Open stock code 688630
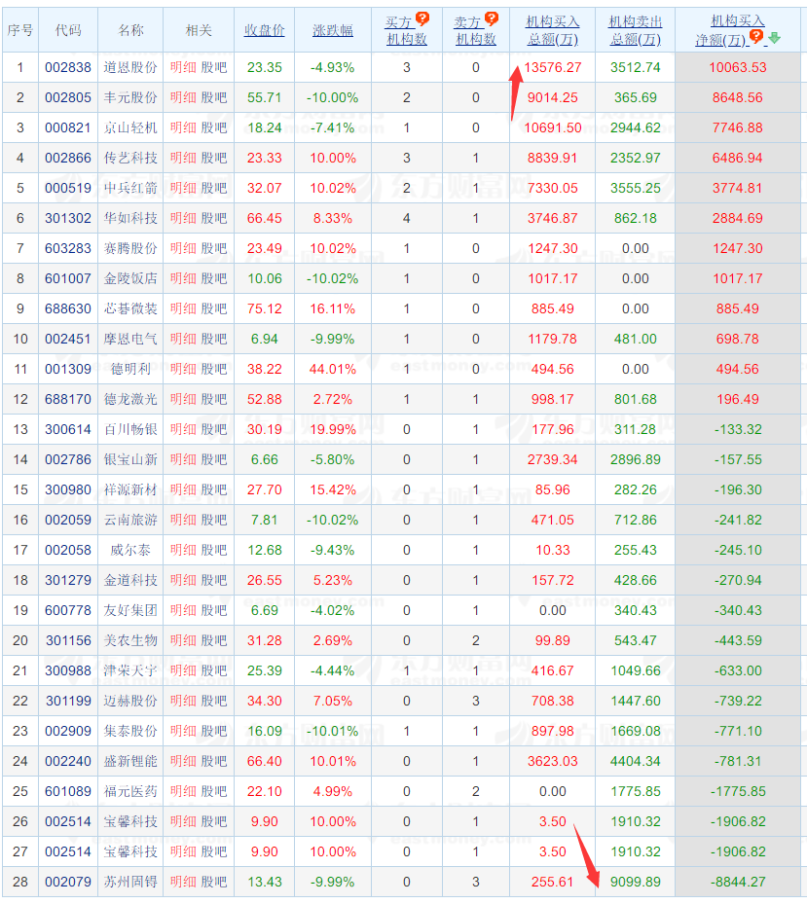This screenshot has height=904, width=807. (68, 308)
